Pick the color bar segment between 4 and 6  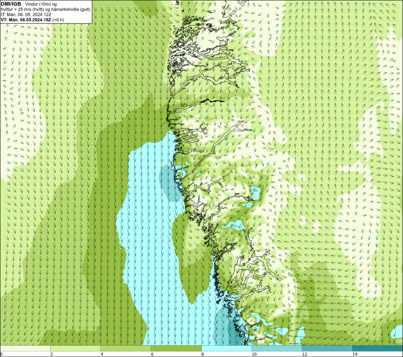point(126,348)
